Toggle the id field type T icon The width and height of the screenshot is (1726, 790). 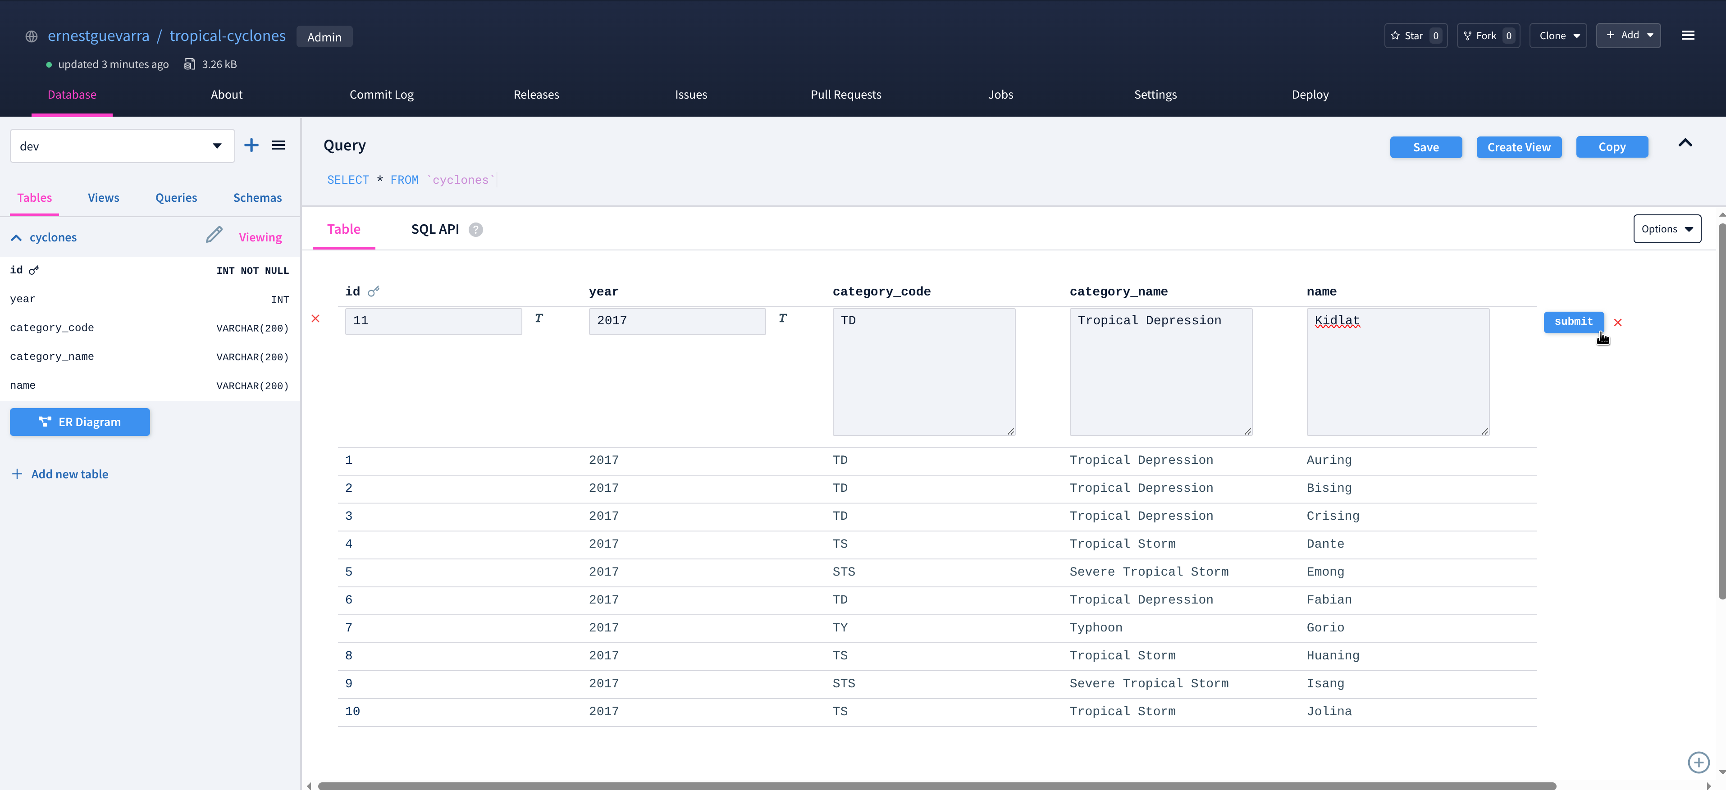click(x=539, y=319)
